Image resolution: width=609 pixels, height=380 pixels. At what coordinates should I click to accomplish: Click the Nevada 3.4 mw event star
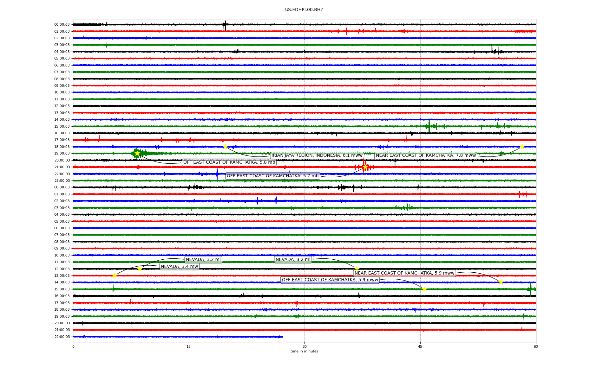click(140, 269)
